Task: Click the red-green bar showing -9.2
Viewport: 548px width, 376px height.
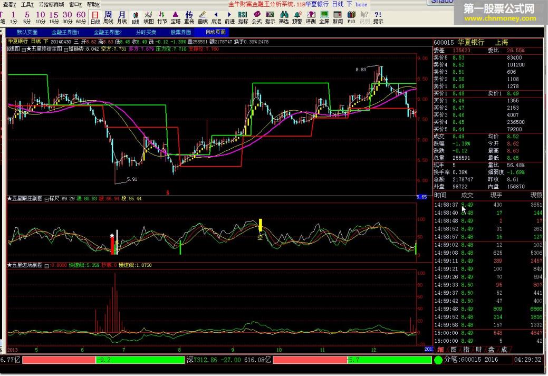Action: point(103,360)
